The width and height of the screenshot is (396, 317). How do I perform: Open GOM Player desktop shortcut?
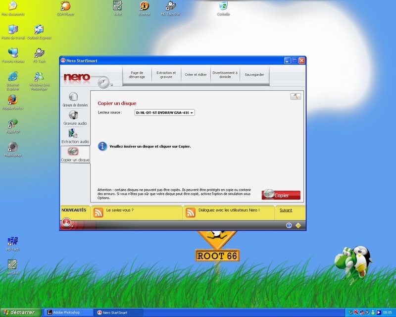(65, 8)
